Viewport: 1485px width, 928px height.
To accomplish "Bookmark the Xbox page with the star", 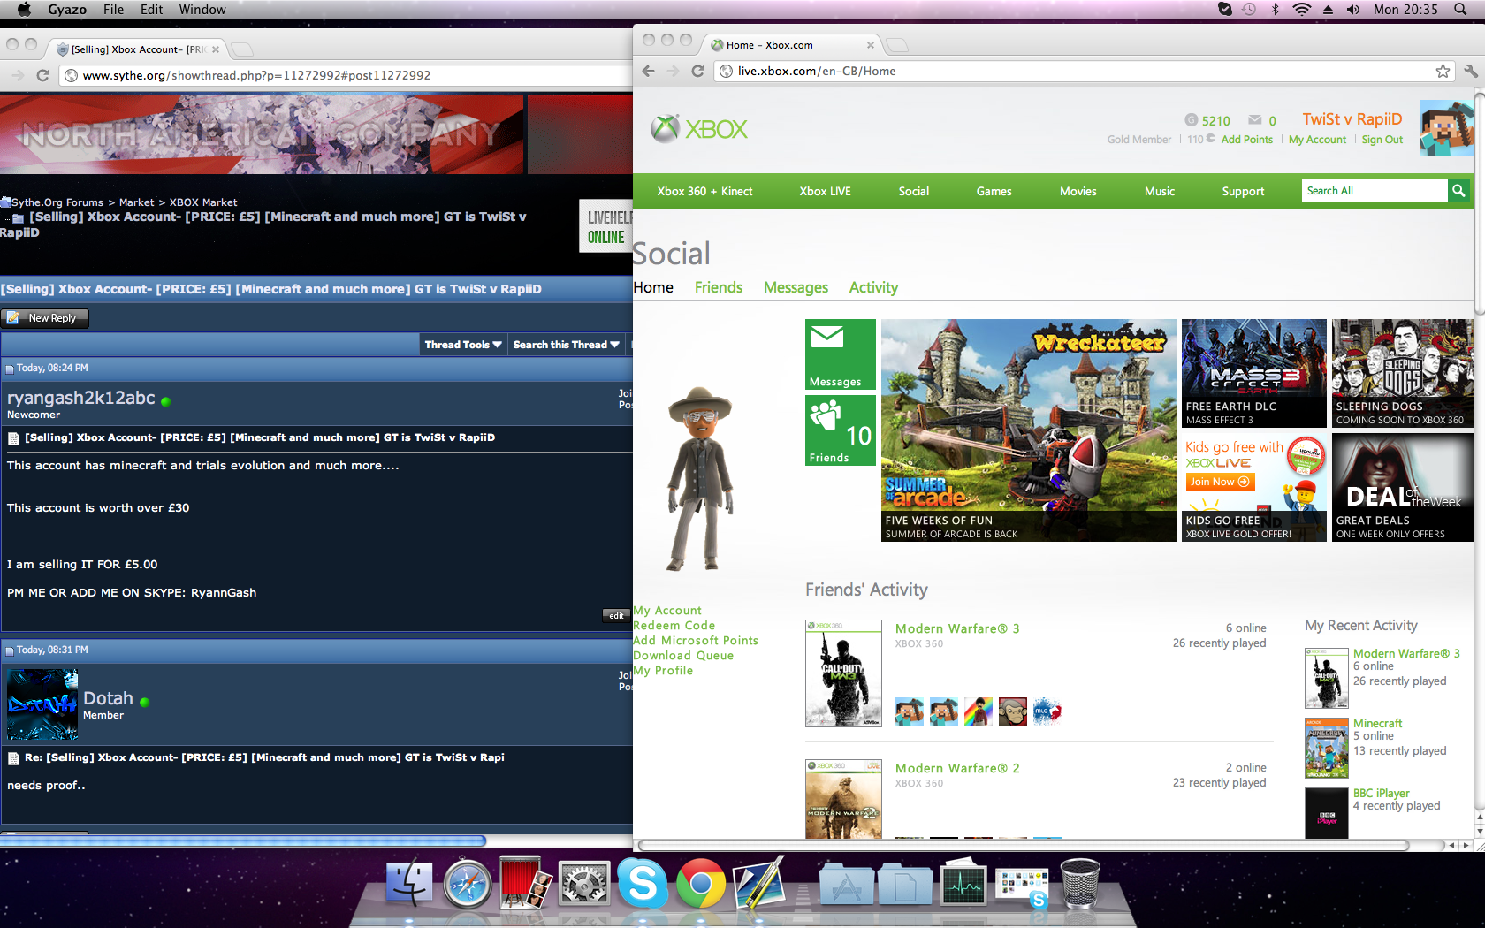I will [x=1443, y=71].
